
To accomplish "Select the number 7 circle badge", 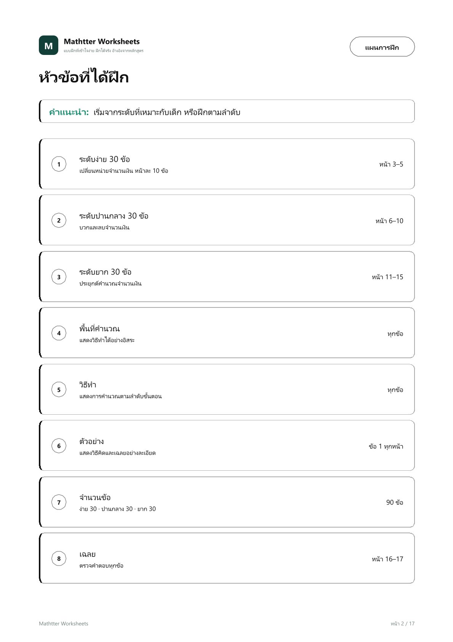I will click(x=59, y=502).
